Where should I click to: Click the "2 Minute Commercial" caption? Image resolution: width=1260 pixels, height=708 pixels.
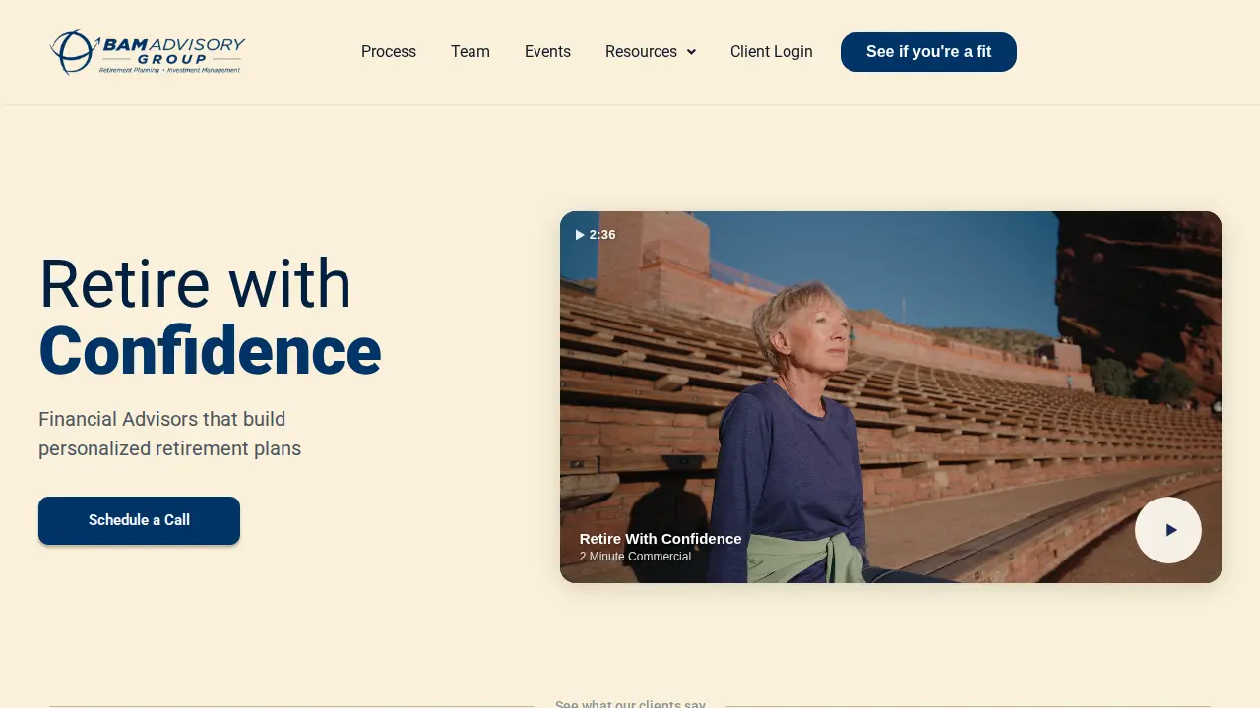pyautogui.click(x=635, y=557)
